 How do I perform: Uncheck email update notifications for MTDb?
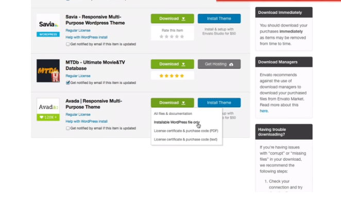pyautogui.click(x=68, y=83)
